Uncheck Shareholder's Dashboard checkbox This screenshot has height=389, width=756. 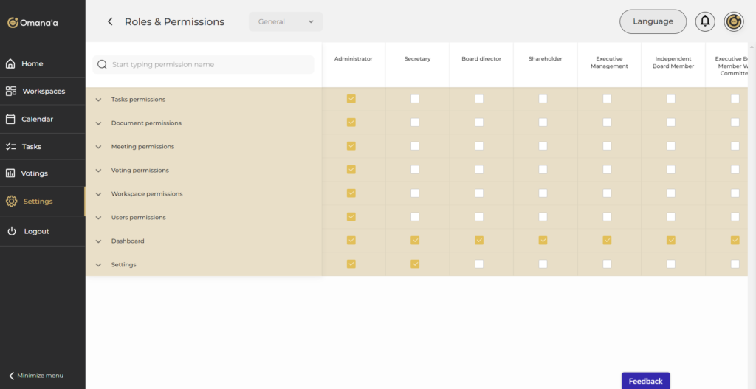tap(543, 241)
